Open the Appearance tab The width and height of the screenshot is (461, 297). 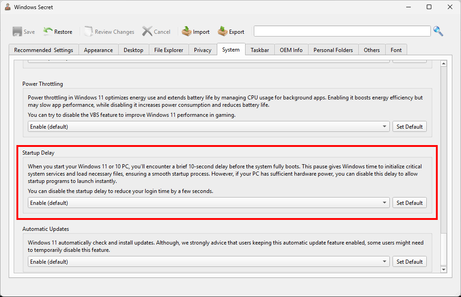(x=98, y=50)
